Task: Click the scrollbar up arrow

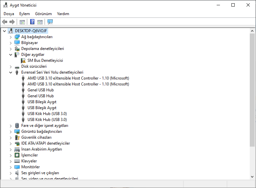Action: point(252,31)
